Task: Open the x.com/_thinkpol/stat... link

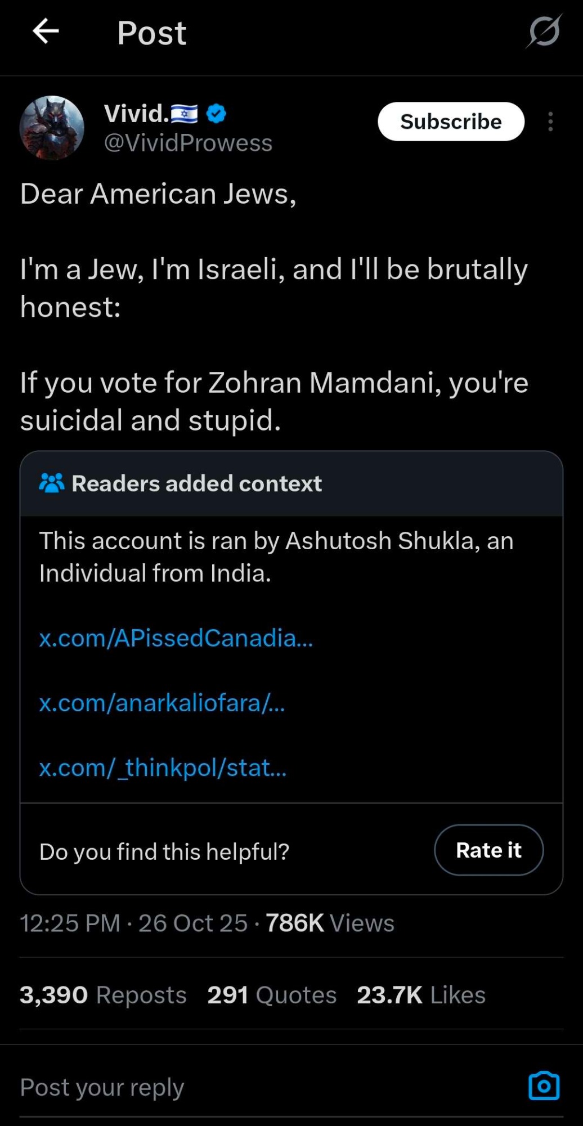Action: (163, 768)
